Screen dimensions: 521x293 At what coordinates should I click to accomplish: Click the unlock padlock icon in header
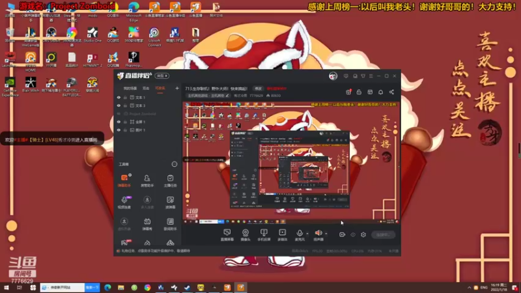(x=359, y=92)
